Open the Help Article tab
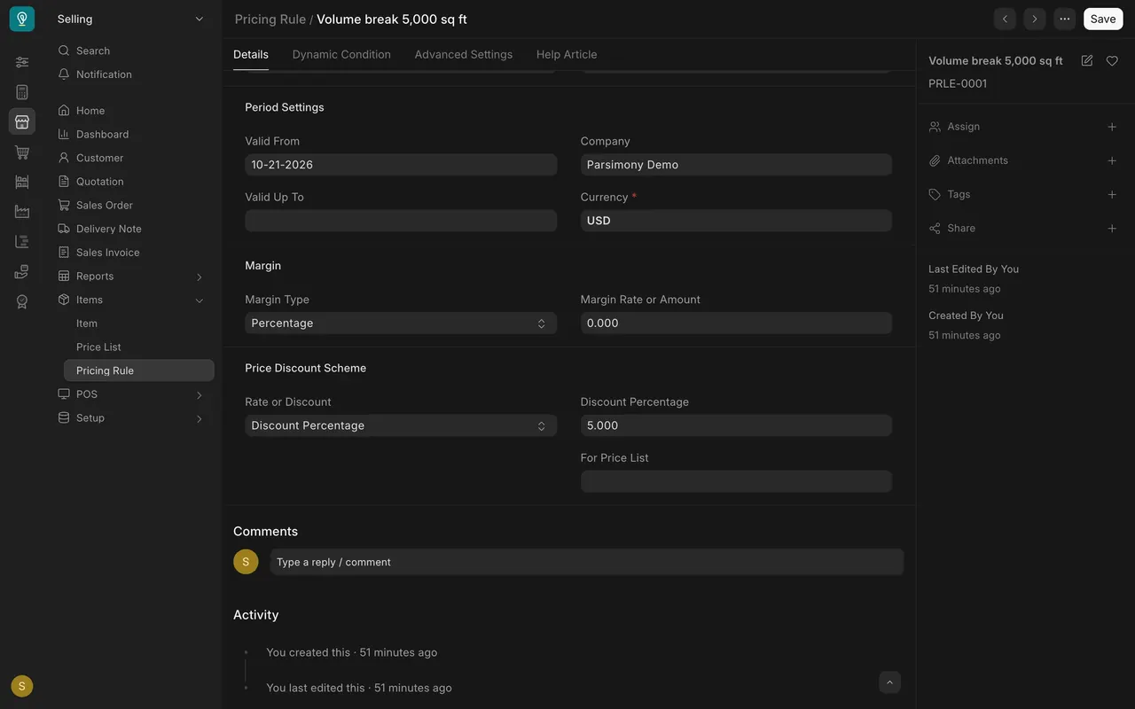 tap(567, 55)
